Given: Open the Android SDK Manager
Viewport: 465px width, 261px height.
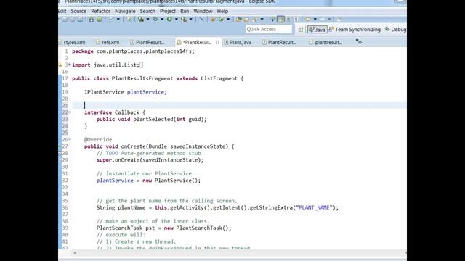Looking at the screenshot, I should click(92, 20).
